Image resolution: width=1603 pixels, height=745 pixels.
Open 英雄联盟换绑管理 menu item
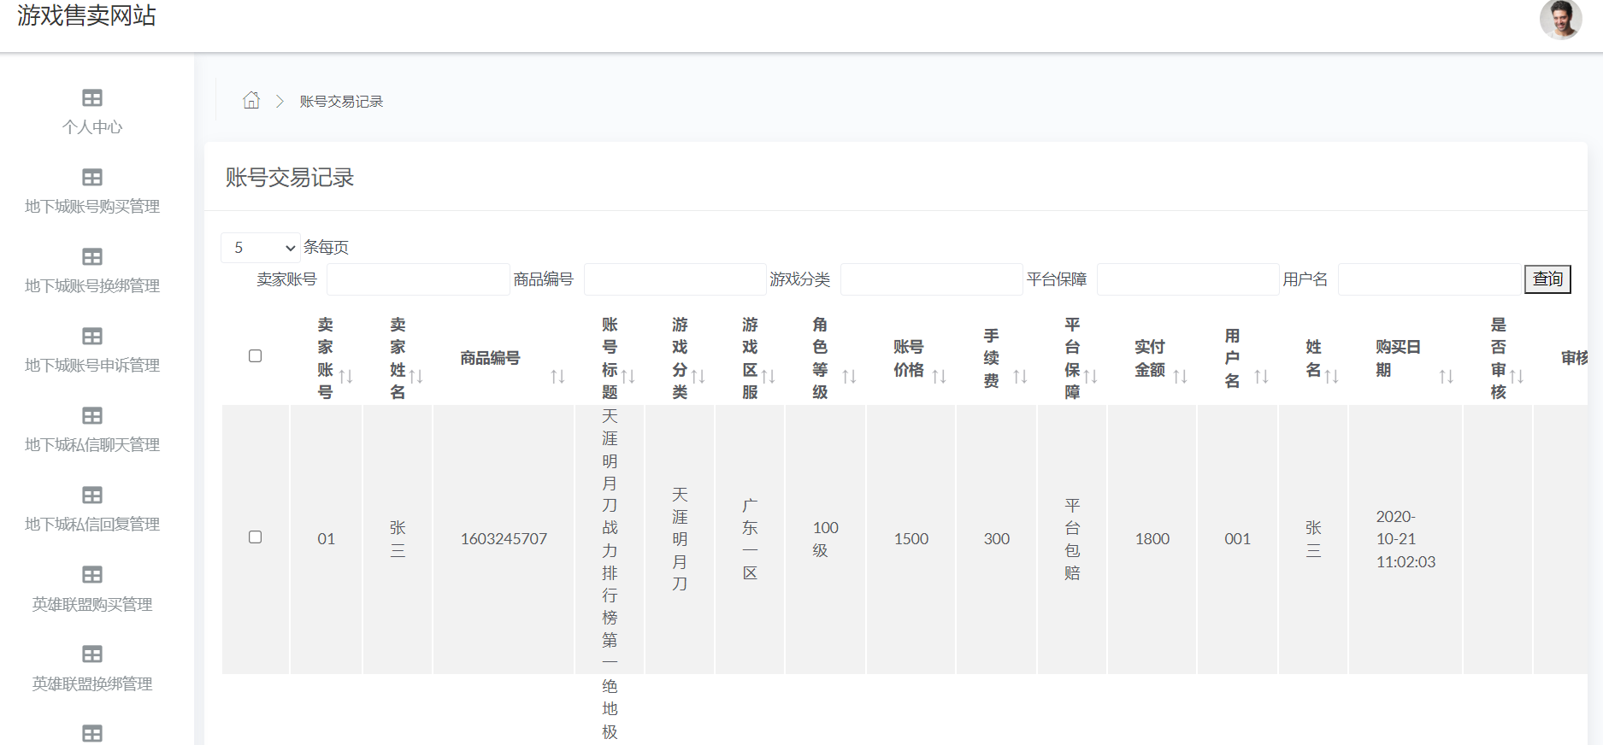point(92,684)
